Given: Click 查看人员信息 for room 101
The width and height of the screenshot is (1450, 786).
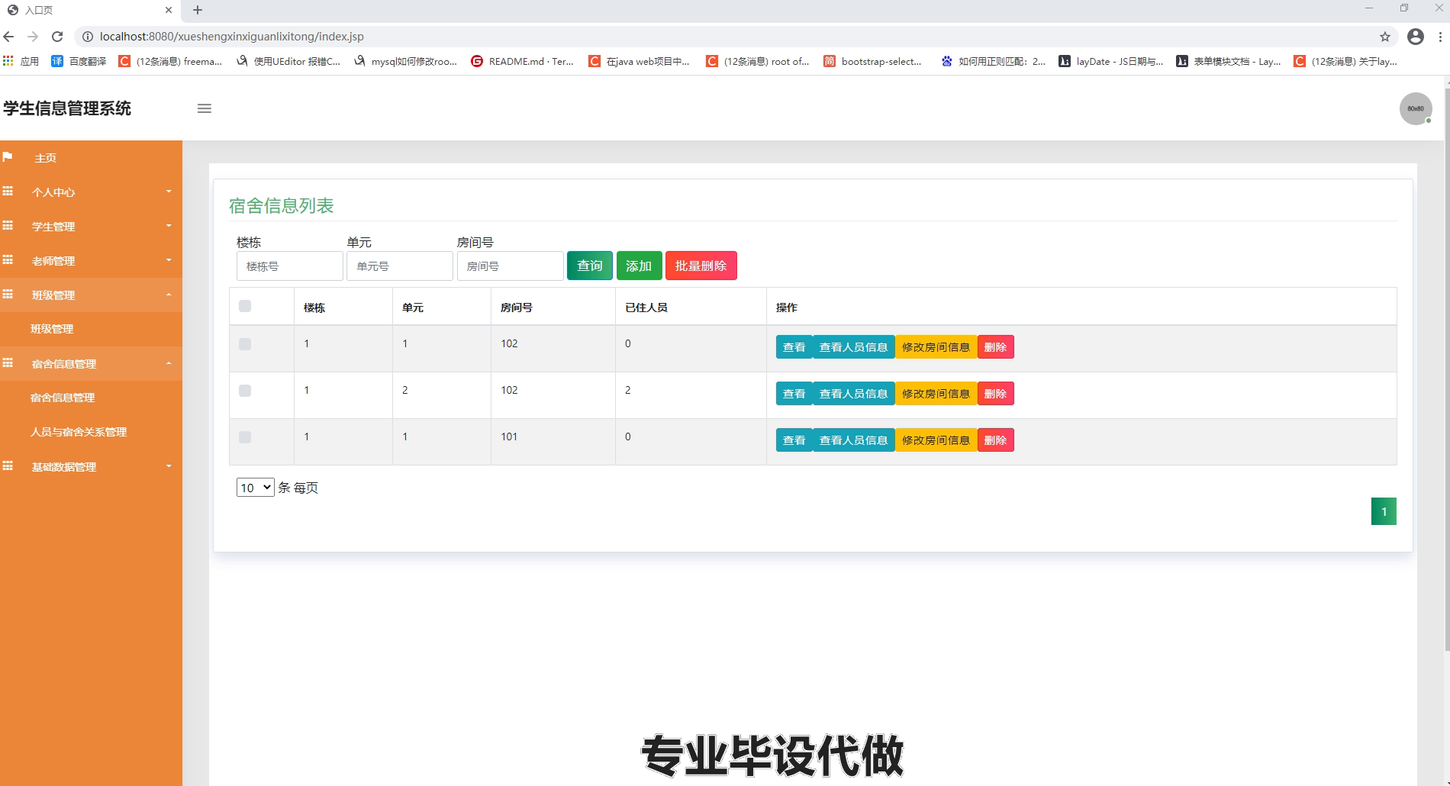Looking at the screenshot, I should pos(853,440).
